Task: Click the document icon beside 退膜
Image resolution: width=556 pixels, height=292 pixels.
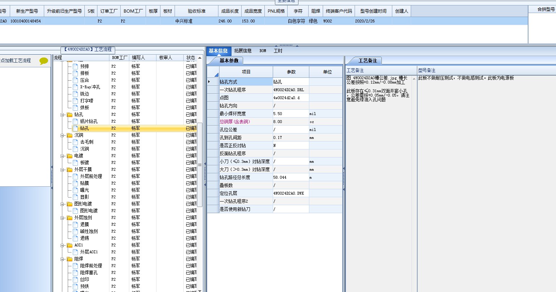Action: click(x=75, y=225)
